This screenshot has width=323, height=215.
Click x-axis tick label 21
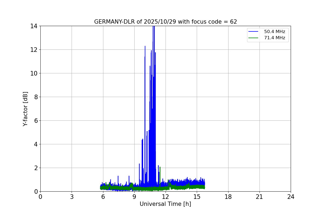[x=259, y=197]
